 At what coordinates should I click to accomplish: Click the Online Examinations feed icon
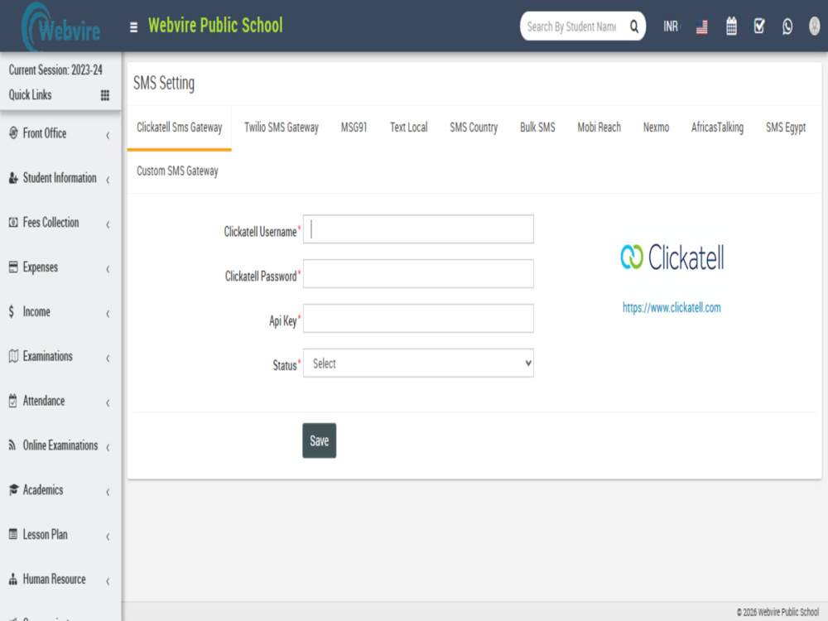coord(12,445)
